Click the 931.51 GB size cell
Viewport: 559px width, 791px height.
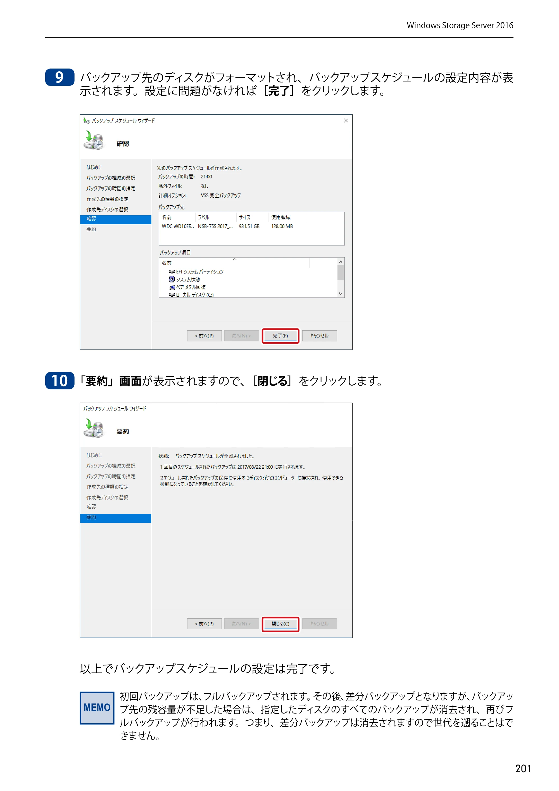pyautogui.click(x=249, y=226)
